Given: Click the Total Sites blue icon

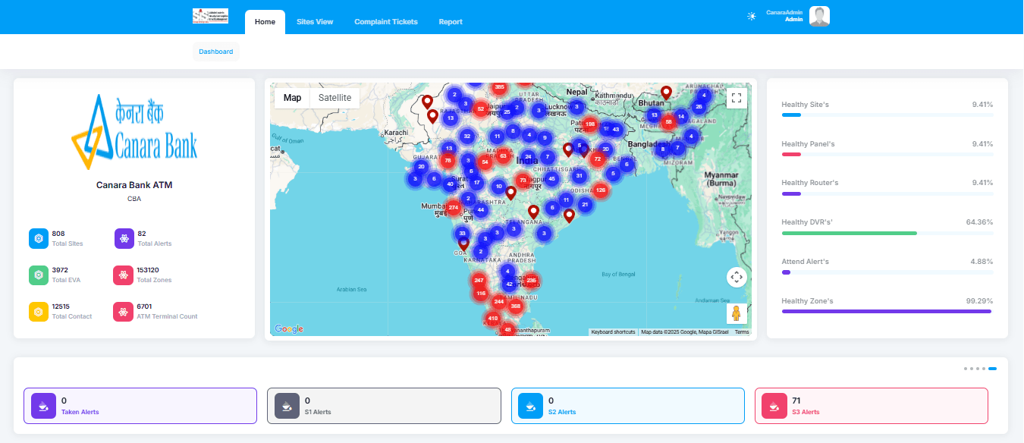Looking at the screenshot, I should [x=39, y=238].
